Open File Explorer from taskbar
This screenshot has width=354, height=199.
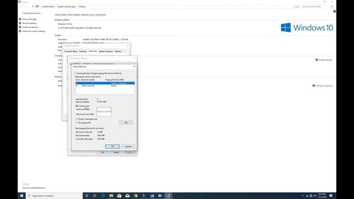pos(111,196)
